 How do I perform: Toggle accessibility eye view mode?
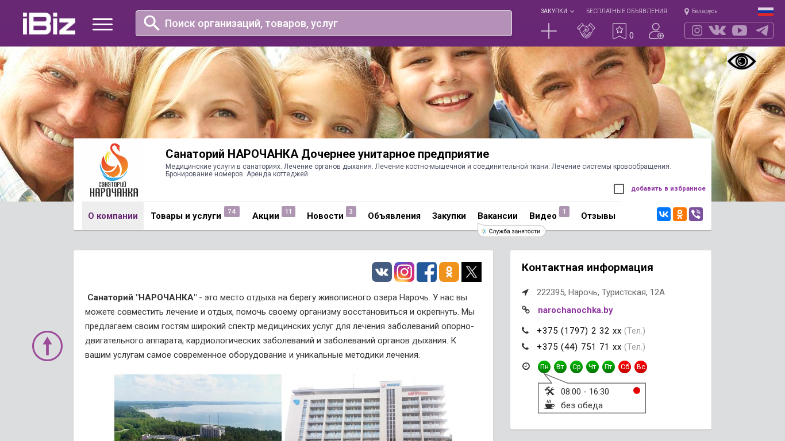point(741,61)
